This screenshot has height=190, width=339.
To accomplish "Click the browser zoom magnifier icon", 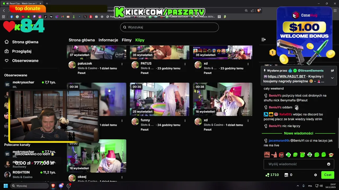I will click(x=246, y=11).
